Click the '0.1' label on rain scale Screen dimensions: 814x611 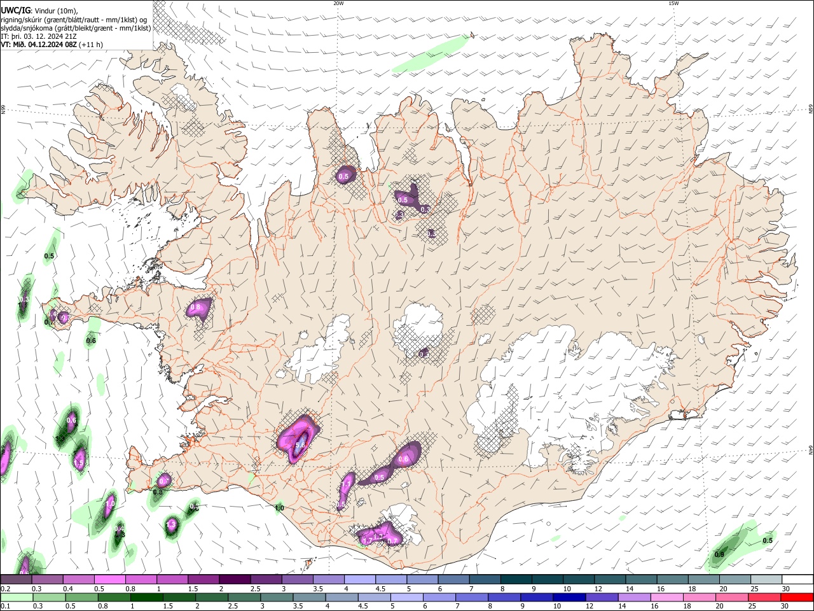point(4,606)
